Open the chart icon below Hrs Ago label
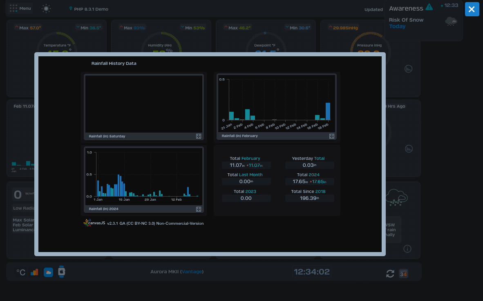The image size is (483, 301). (409, 149)
